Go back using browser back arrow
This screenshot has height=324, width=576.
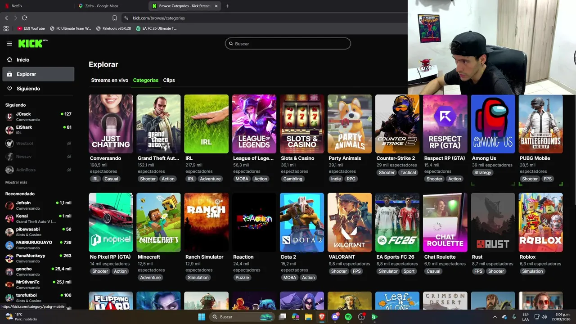coord(6,18)
